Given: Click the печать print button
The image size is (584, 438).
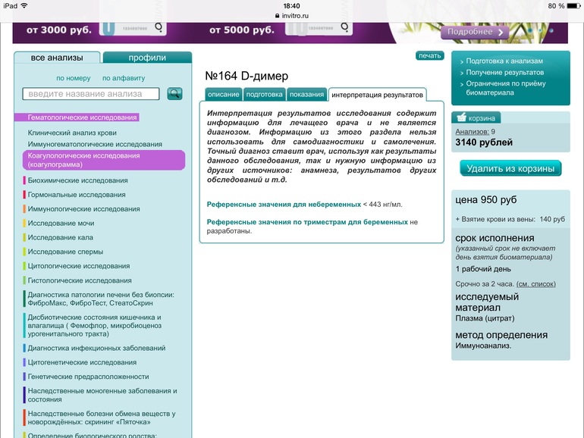Looking at the screenshot, I should 430,55.
